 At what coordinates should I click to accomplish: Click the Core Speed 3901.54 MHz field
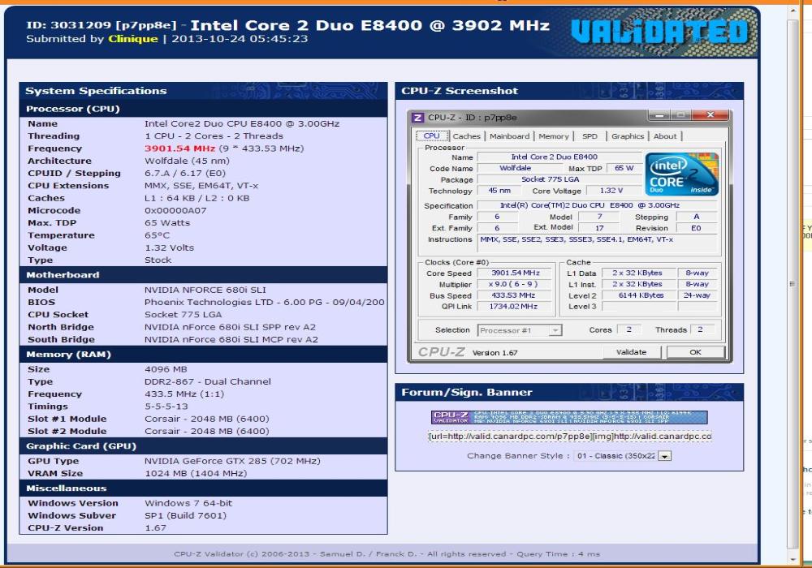click(516, 273)
